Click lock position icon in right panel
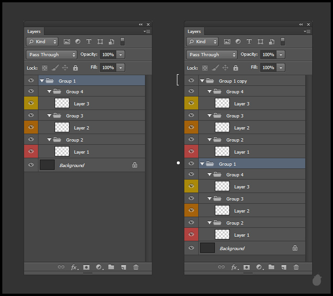Image resolution: width=333 pixels, height=296 pixels. click(226, 68)
